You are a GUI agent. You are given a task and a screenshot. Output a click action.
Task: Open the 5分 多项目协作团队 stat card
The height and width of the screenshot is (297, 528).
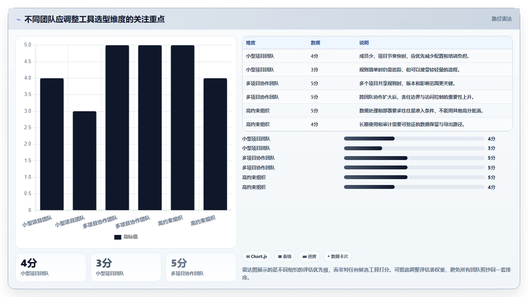(201, 267)
